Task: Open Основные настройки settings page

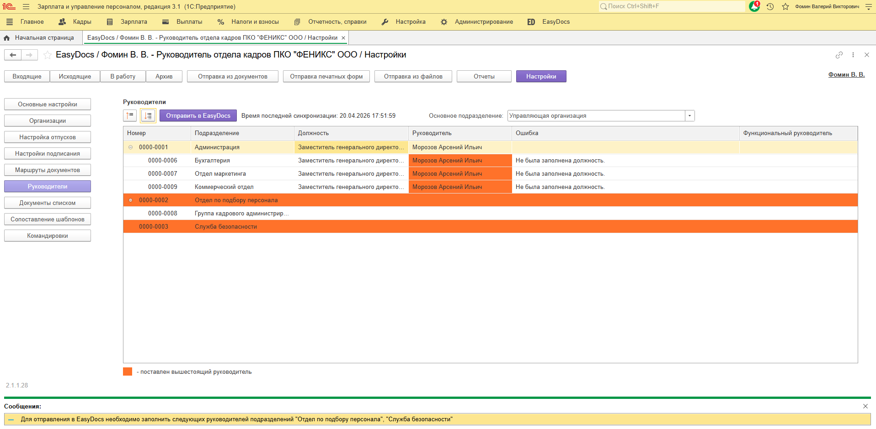Action: coord(48,105)
